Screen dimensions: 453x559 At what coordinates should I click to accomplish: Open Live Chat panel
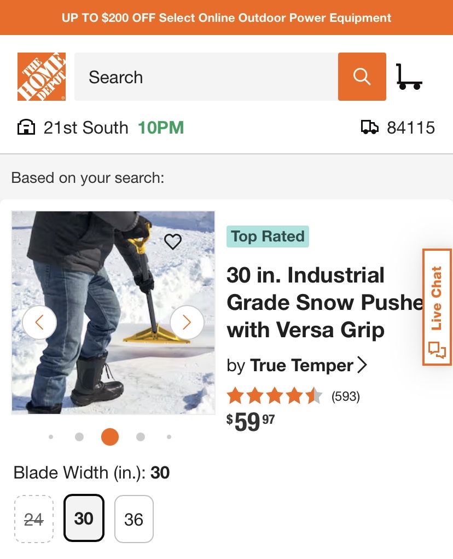click(437, 307)
